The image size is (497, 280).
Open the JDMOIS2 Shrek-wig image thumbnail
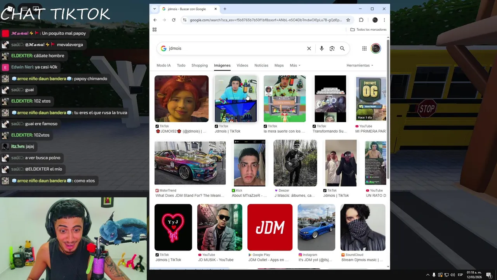coord(181,99)
